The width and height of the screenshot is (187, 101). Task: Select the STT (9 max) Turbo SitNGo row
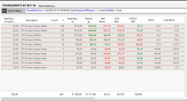point(93,26)
